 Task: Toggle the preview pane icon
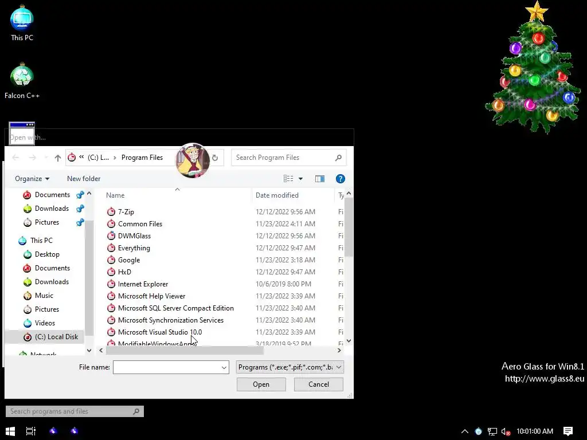pyautogui.click(x=320, y=179)
